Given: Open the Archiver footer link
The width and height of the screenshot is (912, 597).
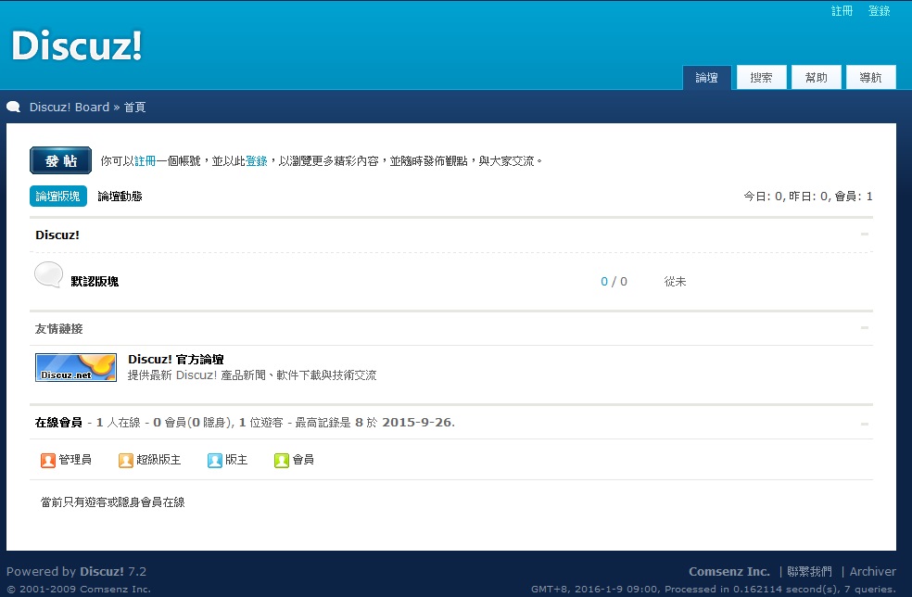Looking at the screenshot, I should point(872,571).
